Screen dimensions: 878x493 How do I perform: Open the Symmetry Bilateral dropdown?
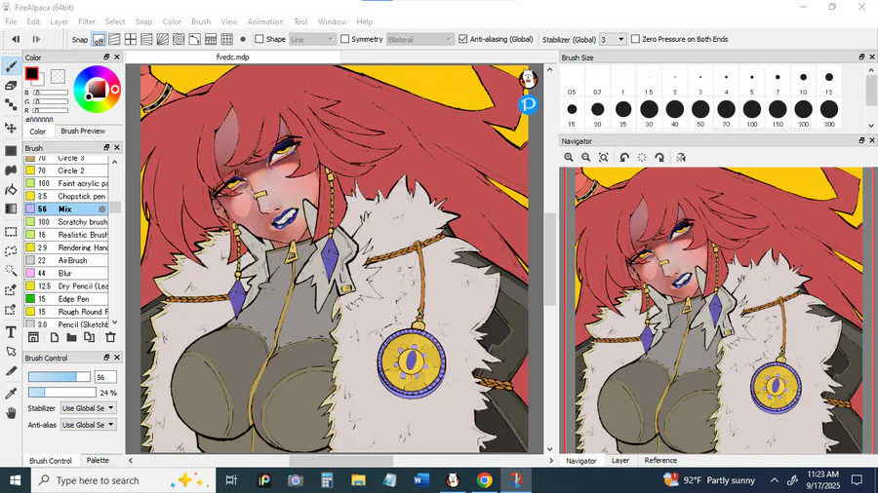[419, 39]
